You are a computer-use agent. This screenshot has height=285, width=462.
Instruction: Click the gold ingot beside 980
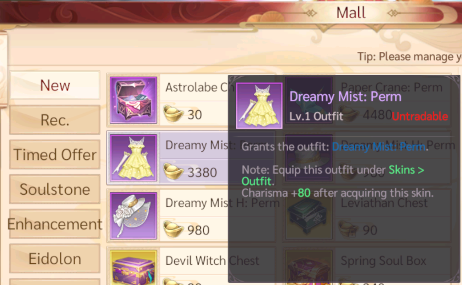pyautogui.click(x=173, y=230)
